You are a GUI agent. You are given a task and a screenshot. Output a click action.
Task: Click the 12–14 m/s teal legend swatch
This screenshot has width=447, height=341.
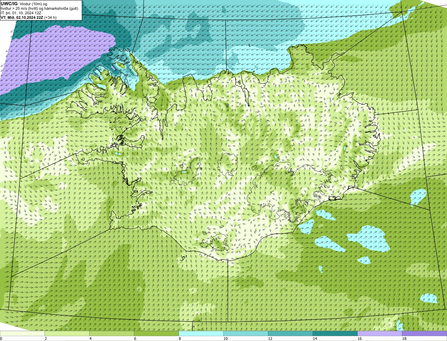point(291,334)
